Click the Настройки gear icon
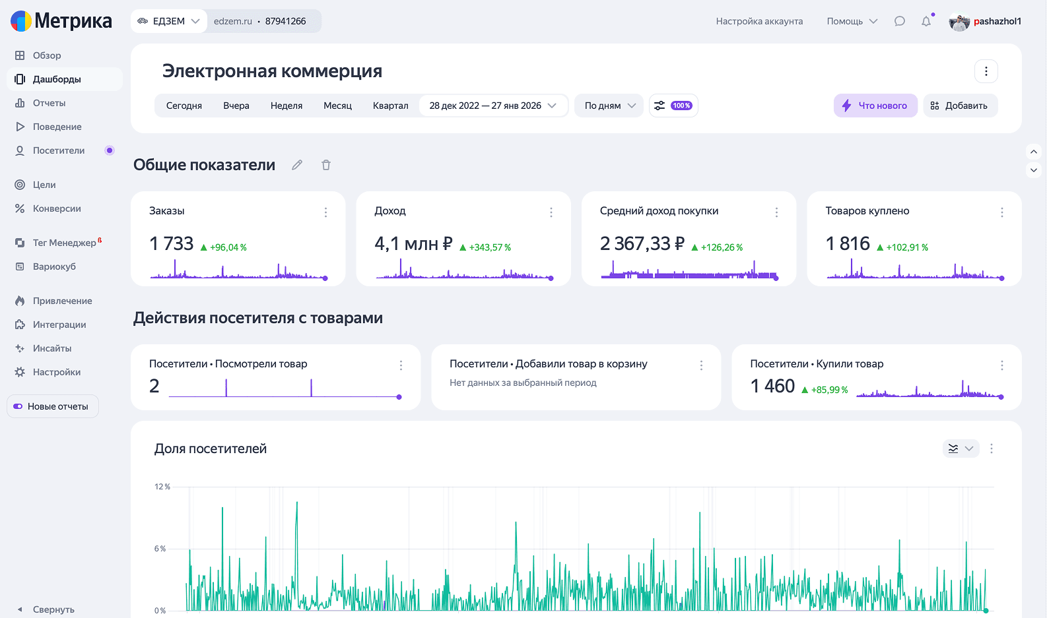Image resolution: width=1047 pixels, height=618 pixels. point(20,372)
